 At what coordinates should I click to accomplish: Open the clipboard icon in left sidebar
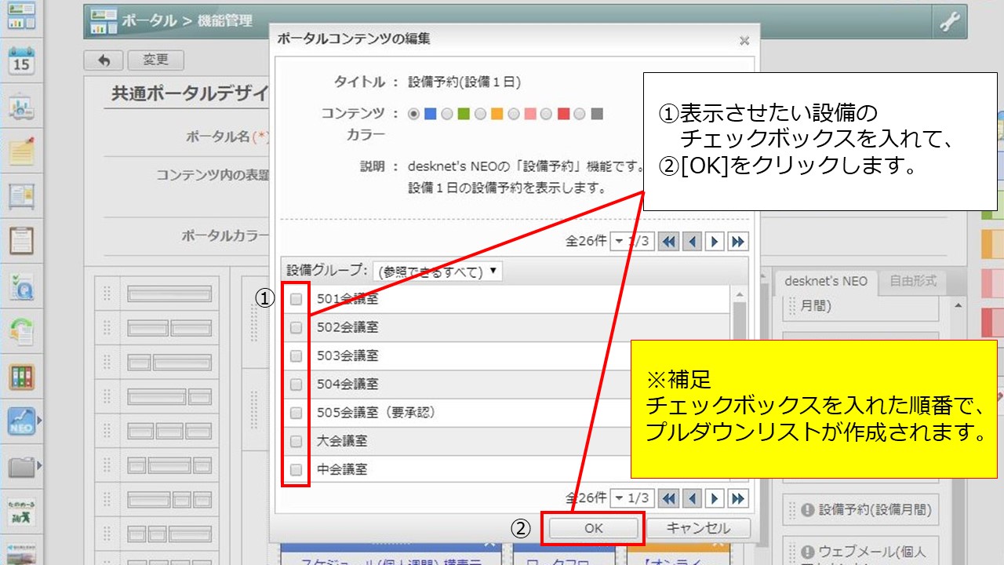click(21, 240)
